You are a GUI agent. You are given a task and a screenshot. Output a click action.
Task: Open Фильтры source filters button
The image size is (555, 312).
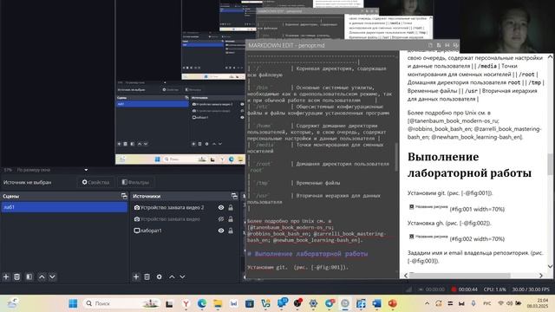[135, 182]
